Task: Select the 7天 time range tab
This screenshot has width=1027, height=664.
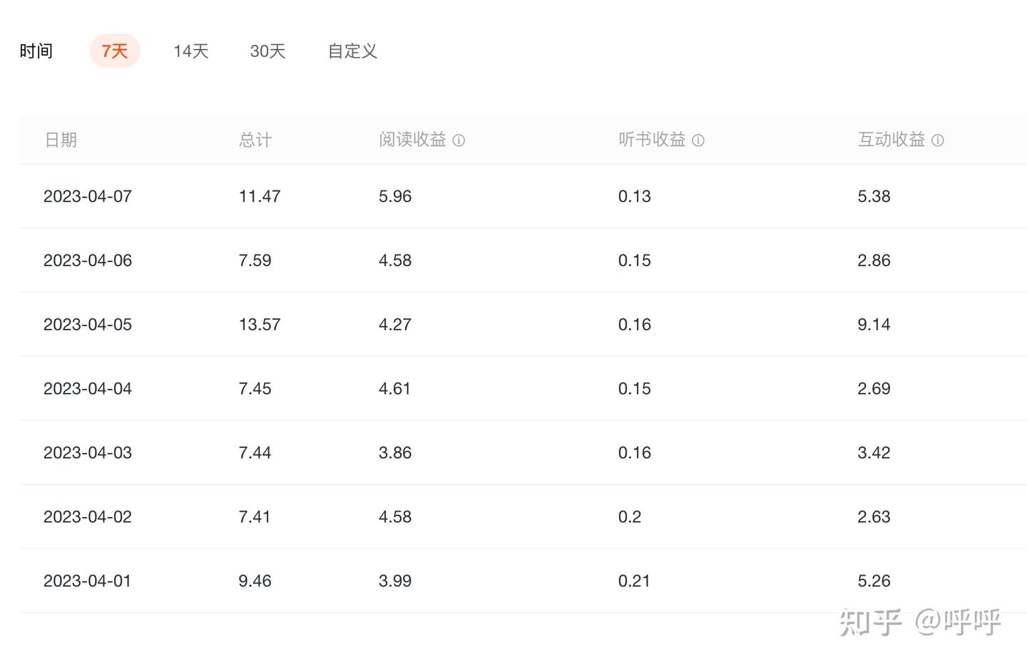Action: [115, 51]
